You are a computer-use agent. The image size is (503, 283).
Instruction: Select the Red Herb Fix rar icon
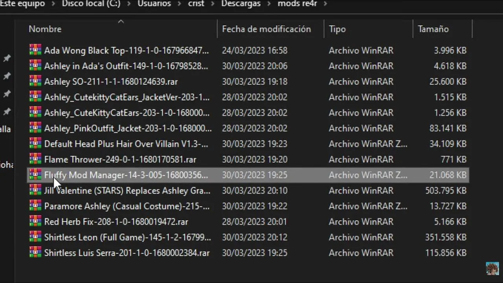tap(35, 221)
